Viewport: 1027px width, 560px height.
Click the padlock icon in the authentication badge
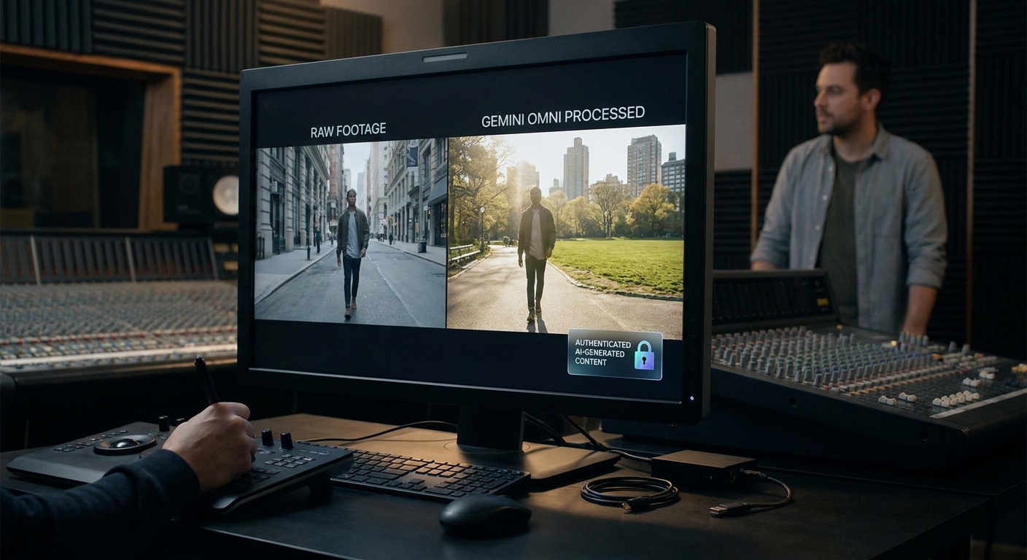coord(644,355)
